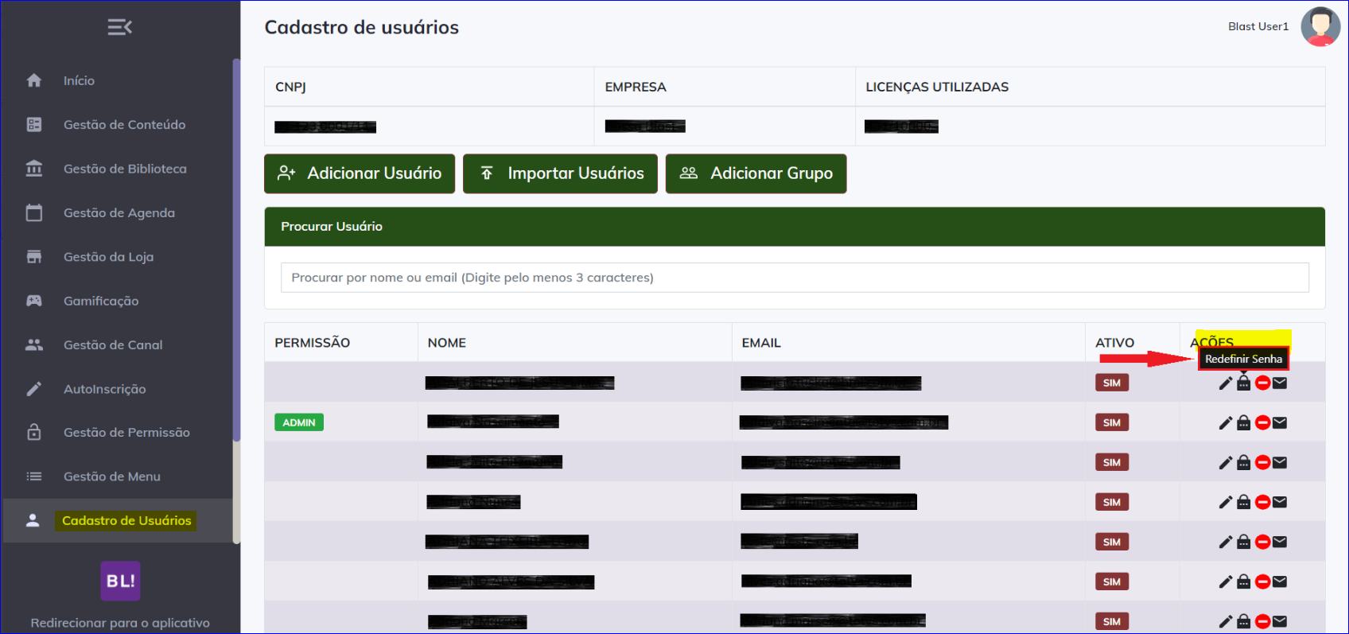The image size is (1349, 634).
Task: Click the pencil icon in the top table row
Action: pos(1226,383)
